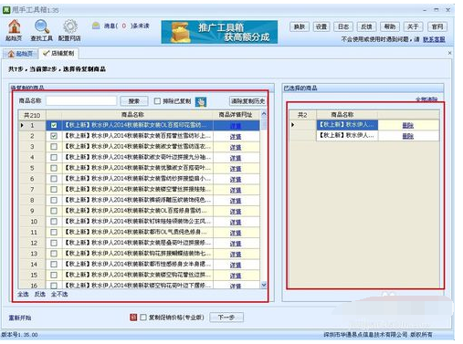This screenshot has height=344, width=463.
Task: Toggle the 复制促销价格(专业版) checkbox
Action: pos(143,318)
